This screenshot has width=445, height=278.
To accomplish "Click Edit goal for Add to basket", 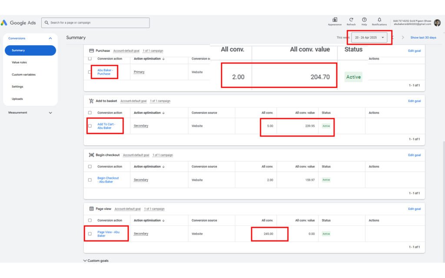I will (x=414, y=101).
